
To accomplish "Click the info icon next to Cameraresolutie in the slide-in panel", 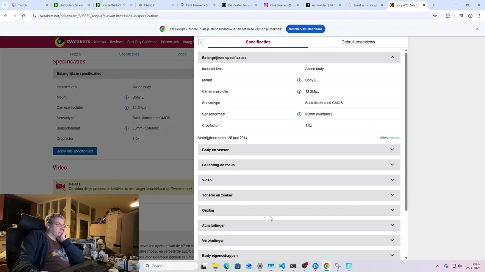I will point(299,91).
